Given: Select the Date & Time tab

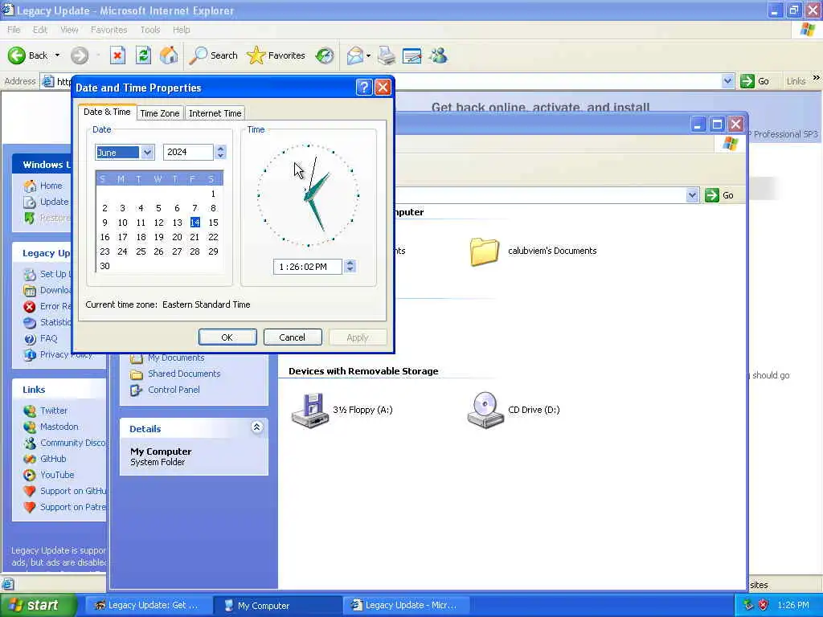Looking at the screenshot, I should point(107,112).
